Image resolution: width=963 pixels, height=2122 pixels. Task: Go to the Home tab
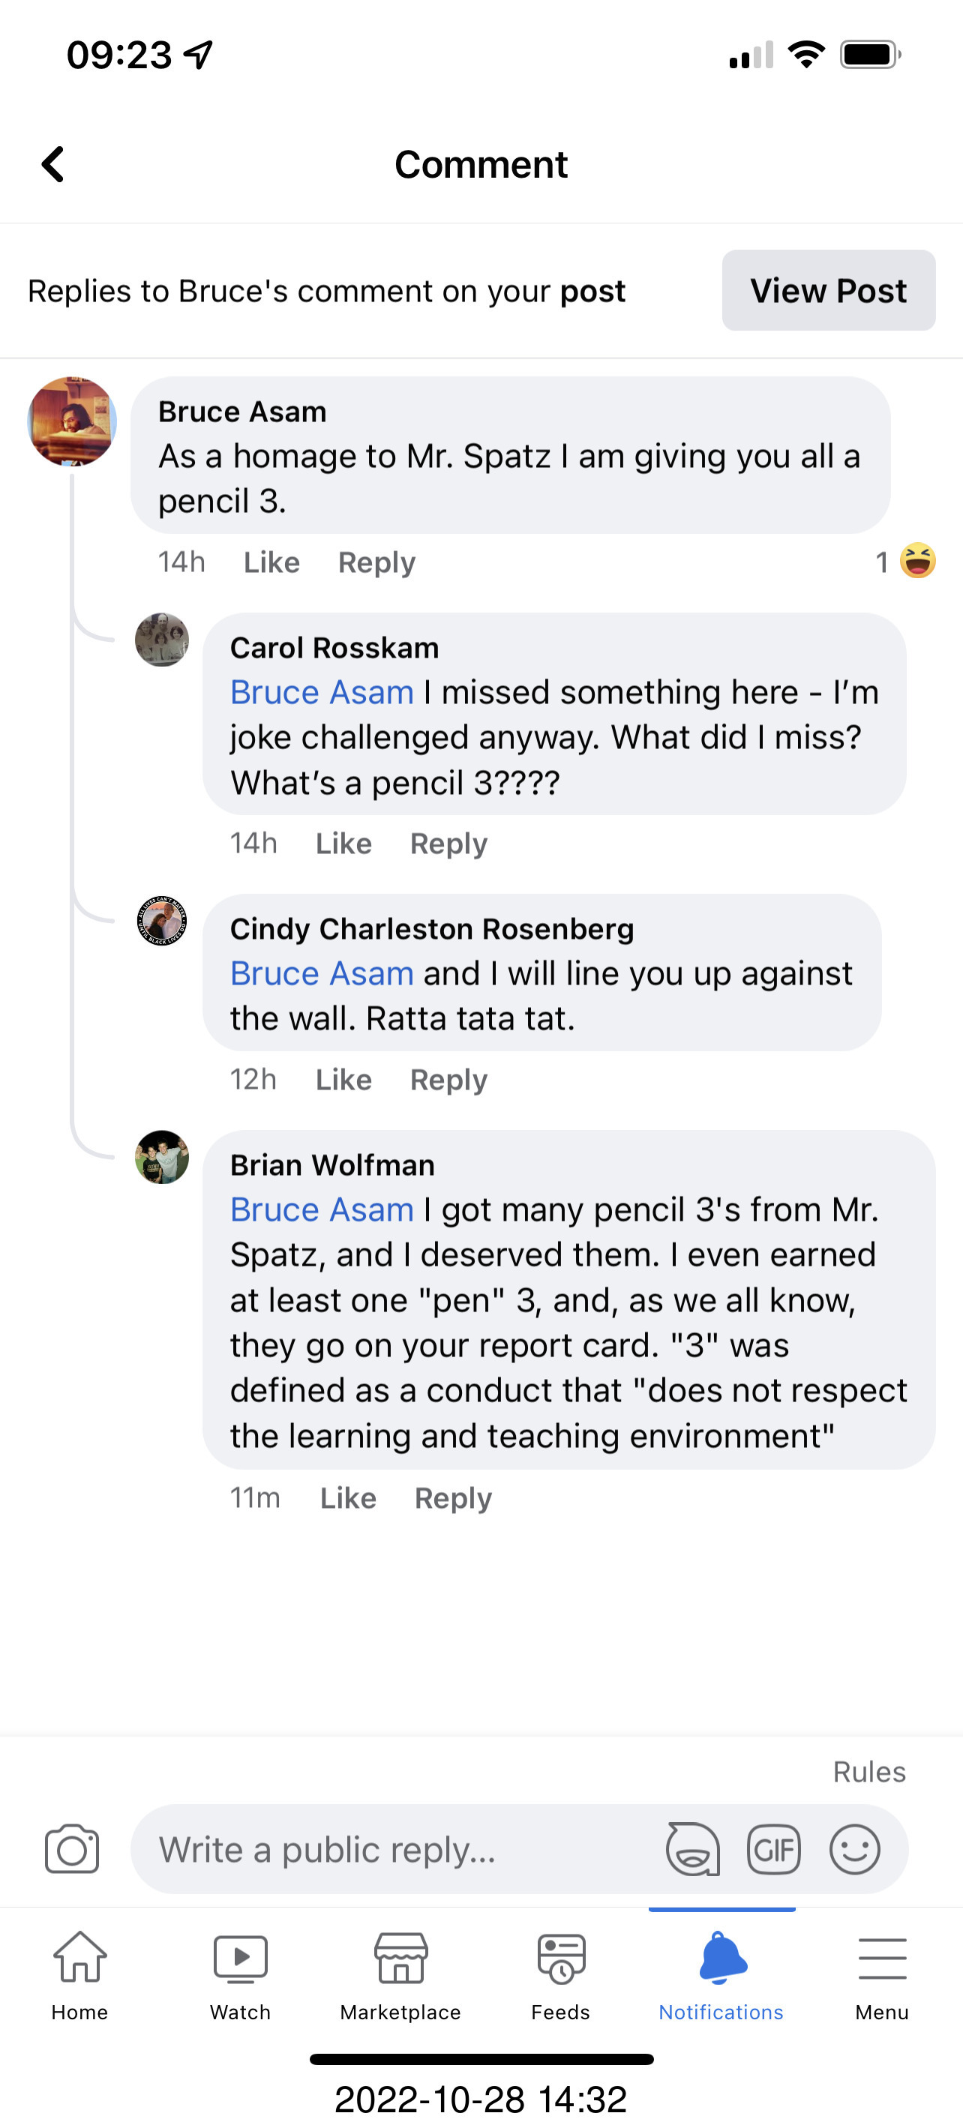(80, 1975)
